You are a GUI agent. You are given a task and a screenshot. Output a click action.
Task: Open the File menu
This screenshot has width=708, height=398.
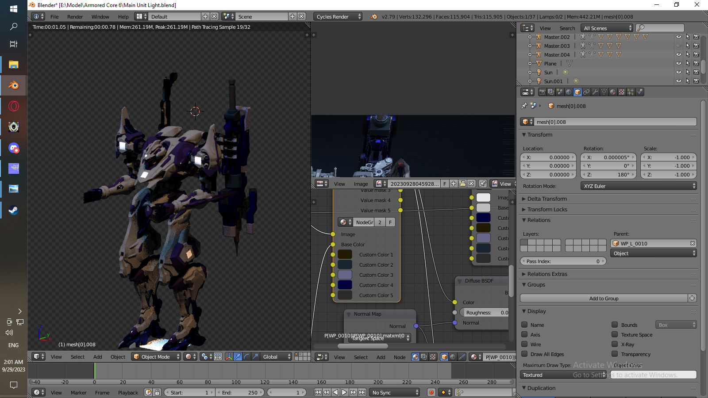point(54,17)
